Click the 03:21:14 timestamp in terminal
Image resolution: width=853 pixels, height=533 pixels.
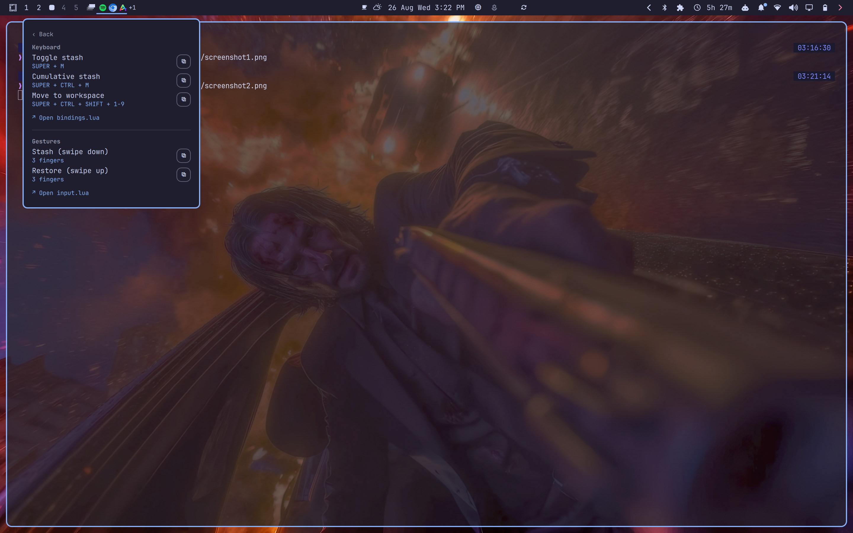tap(814, 76)
